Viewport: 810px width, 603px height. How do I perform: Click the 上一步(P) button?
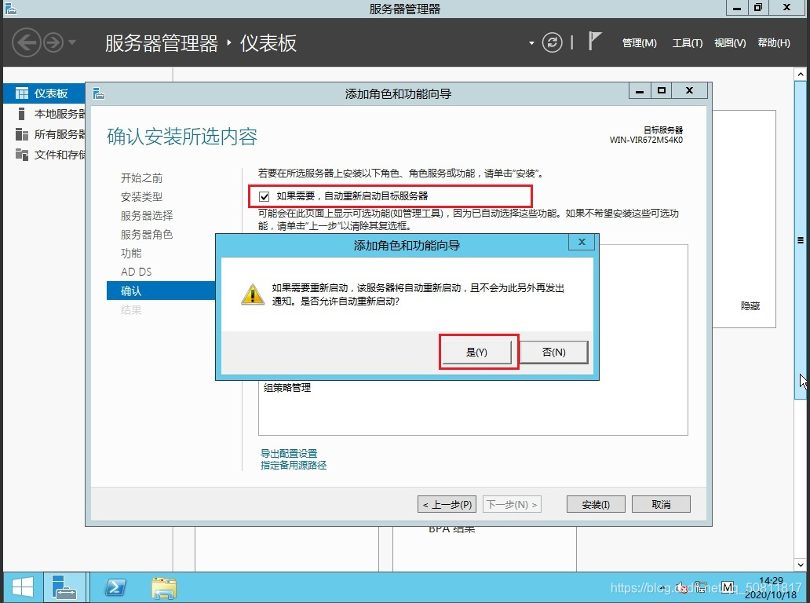[x=447, y=504]
